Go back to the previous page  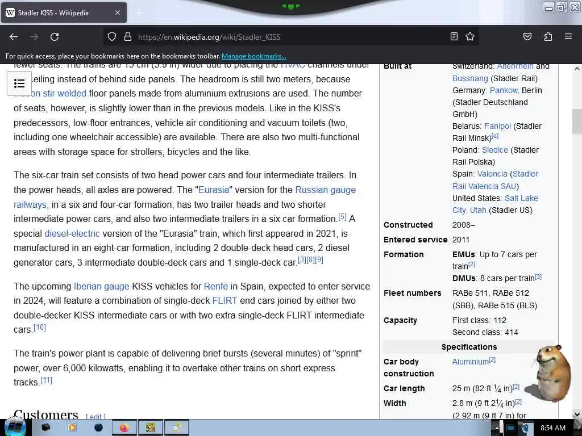tap(14, 37)
